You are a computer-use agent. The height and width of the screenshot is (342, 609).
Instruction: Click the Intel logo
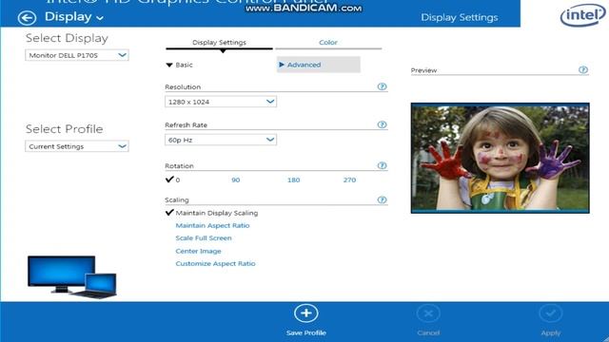point(582,15)
